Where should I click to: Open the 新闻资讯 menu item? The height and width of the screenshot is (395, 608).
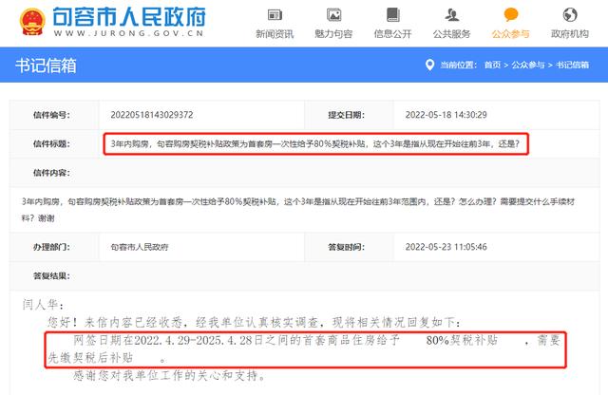click(x=275, y=34)
